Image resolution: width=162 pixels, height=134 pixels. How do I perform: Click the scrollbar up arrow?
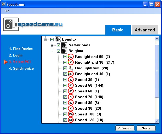tap(157, 39)
